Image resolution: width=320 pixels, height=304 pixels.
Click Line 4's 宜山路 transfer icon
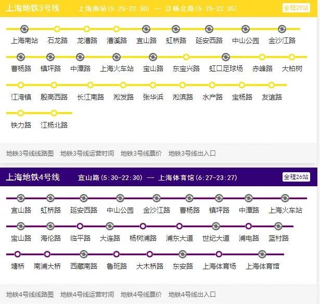pyautogui.click(x=21, y=198)
